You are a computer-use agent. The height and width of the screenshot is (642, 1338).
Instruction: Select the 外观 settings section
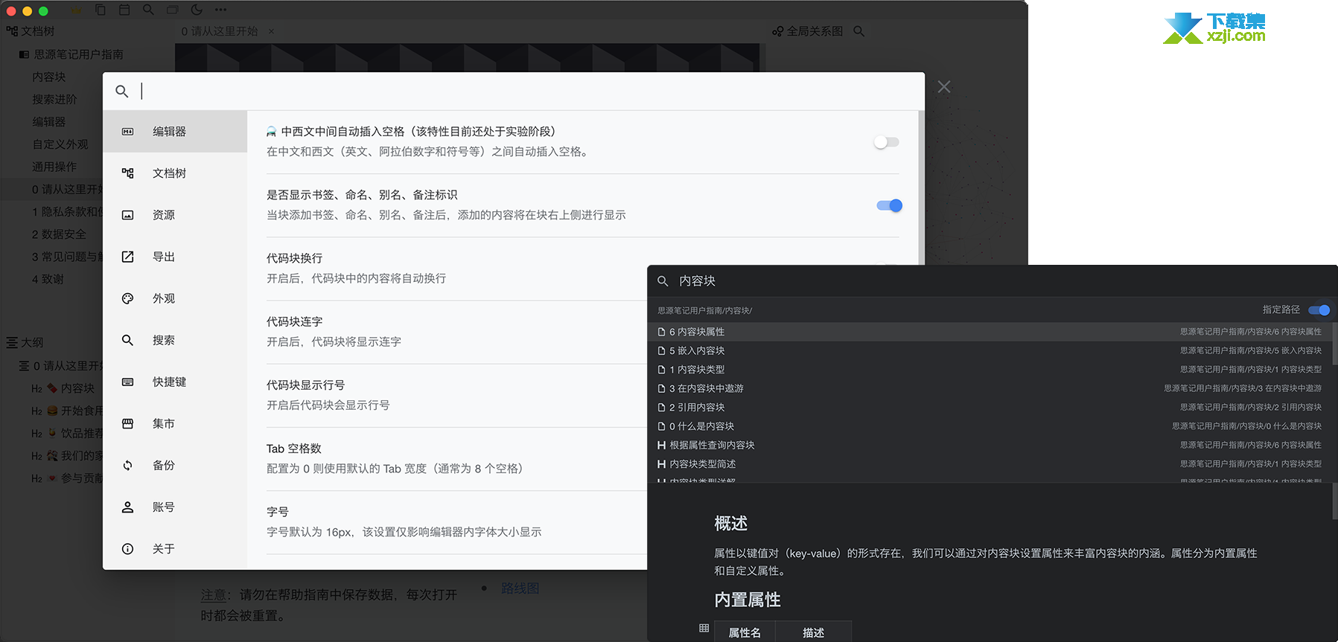click(175, 298)
